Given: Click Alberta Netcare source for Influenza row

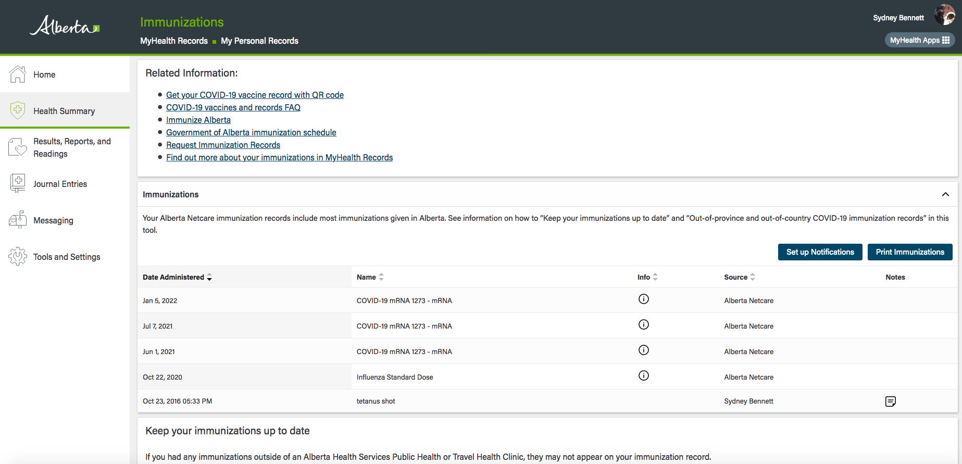Looking at the screenshot, I should coord(748,377).
